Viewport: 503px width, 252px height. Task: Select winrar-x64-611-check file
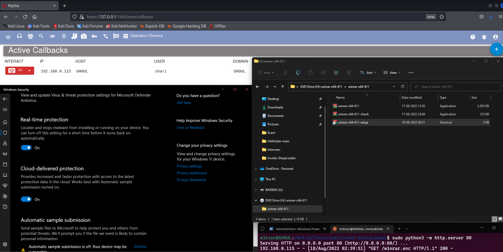coord(411,114)
